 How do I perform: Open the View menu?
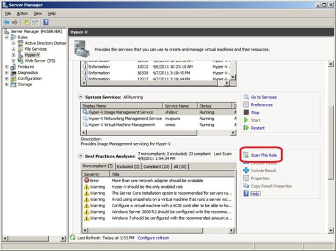tap(38, 13)
